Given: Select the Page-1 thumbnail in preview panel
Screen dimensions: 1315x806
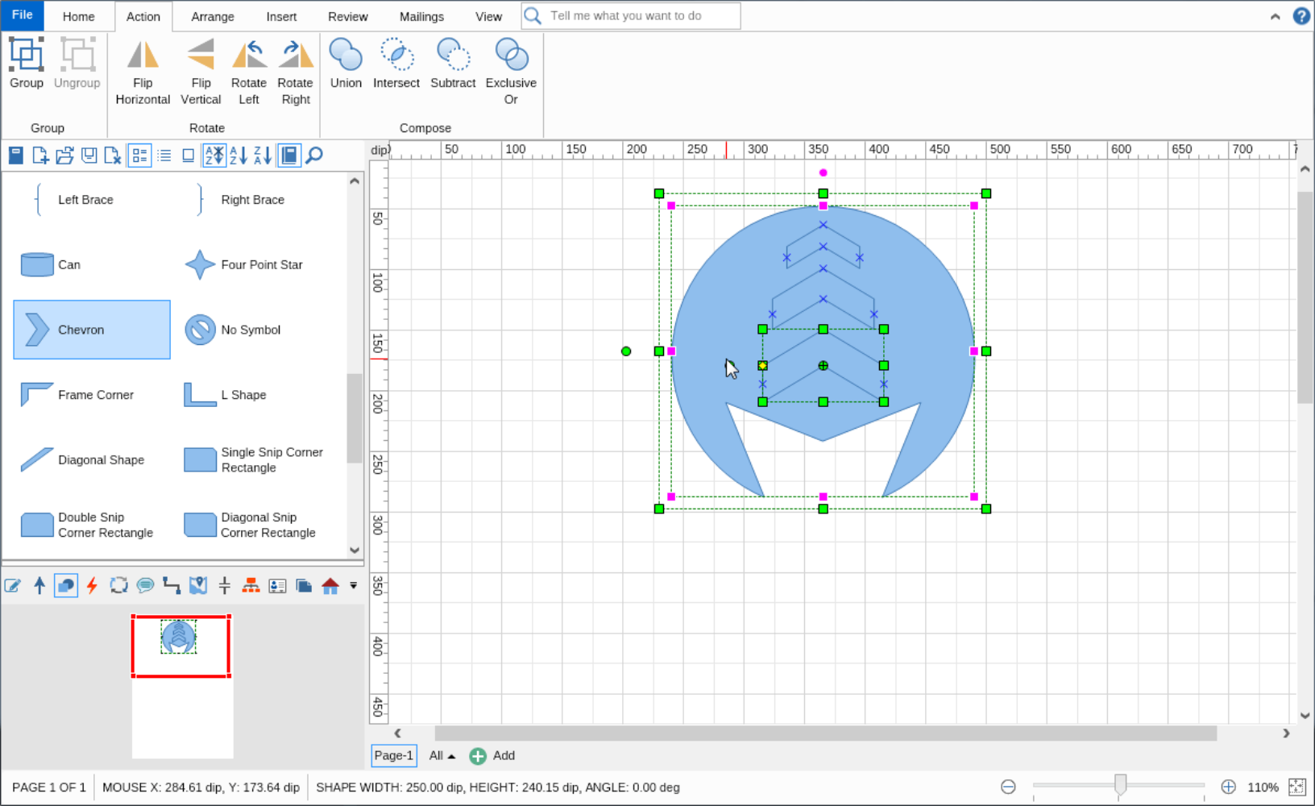Looking at the screenshot, I should 180,645.
